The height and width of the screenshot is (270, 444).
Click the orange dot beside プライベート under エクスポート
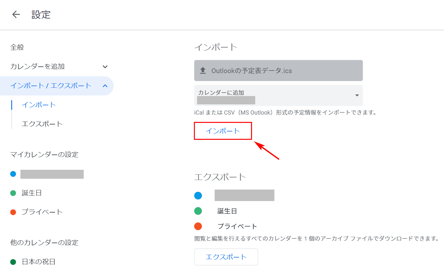point(198,227)
